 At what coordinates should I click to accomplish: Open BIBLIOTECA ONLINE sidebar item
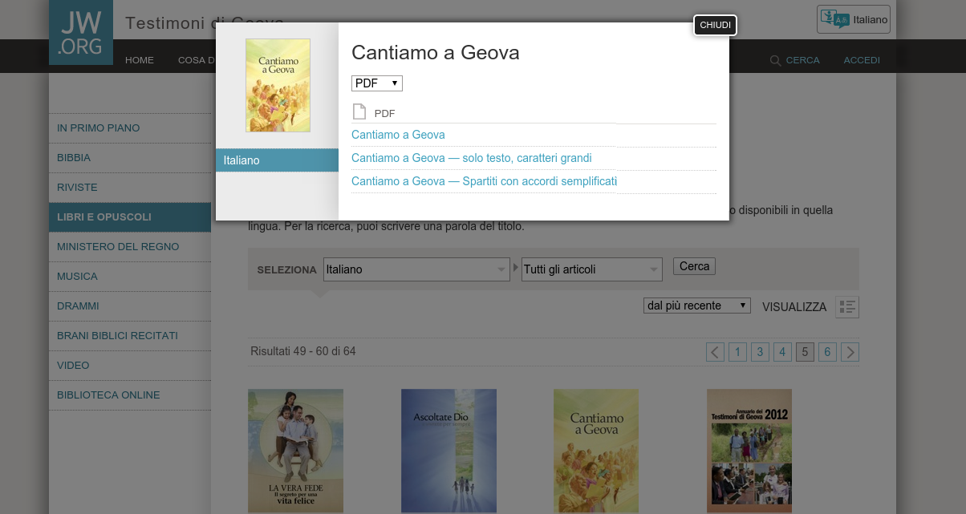coord(130,395)
